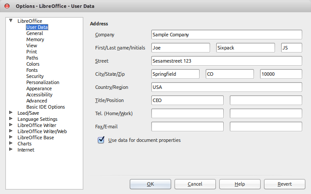Open the Security options page
This screenshot has height=194, width=311.
tap(35, 76)
